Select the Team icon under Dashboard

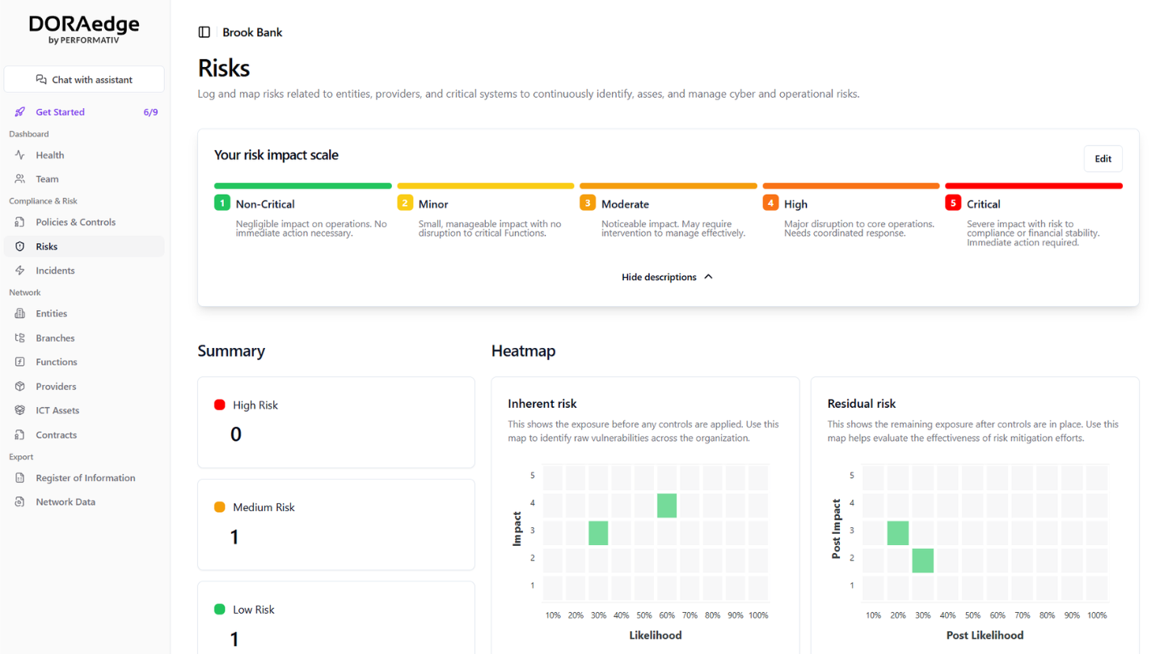click(x=21, y=178)
